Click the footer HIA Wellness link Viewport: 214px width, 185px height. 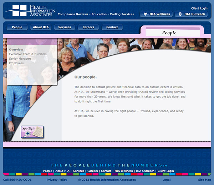click(x=124, y=171)
